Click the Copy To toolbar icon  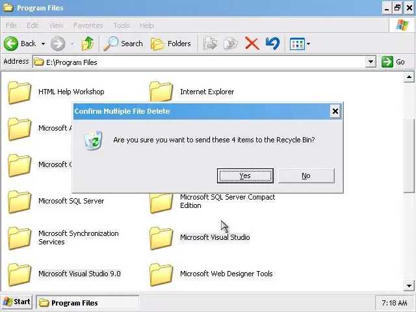coord(231,44)
